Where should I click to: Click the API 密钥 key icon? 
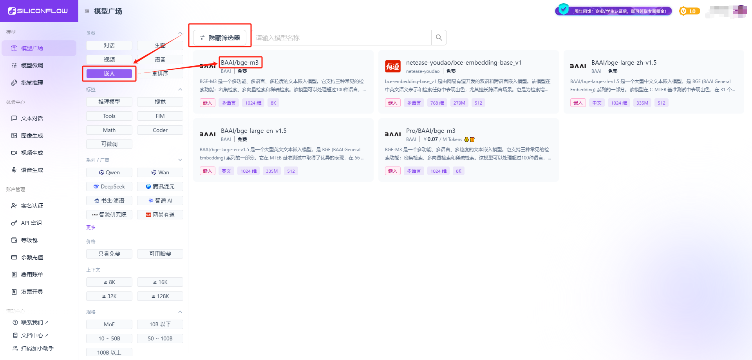(14, 223)
